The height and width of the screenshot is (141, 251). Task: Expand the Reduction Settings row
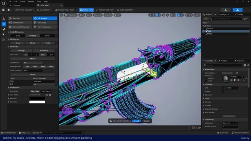point(204,109)
